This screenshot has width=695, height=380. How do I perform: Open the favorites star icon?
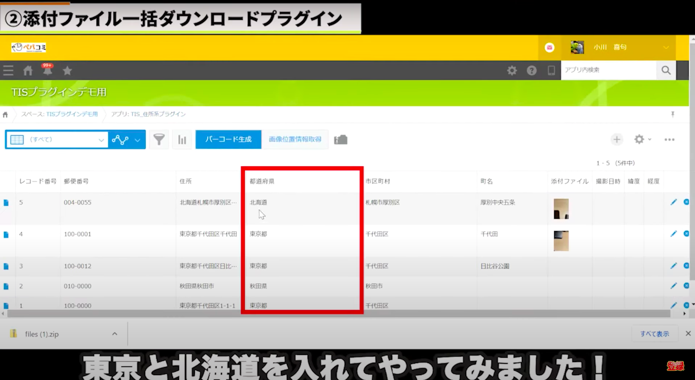coord(67,70)
